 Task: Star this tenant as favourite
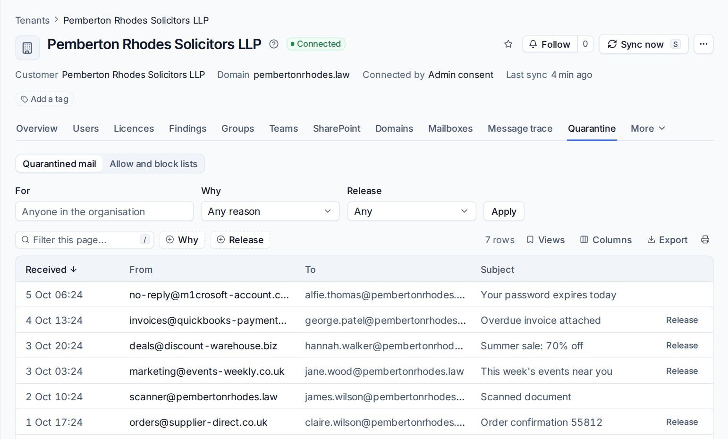508,44
